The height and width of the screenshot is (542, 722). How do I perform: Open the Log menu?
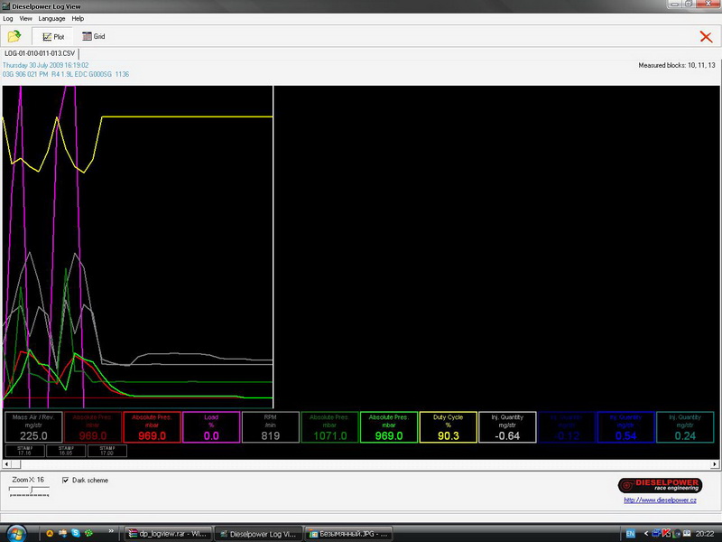pos(8,19)
